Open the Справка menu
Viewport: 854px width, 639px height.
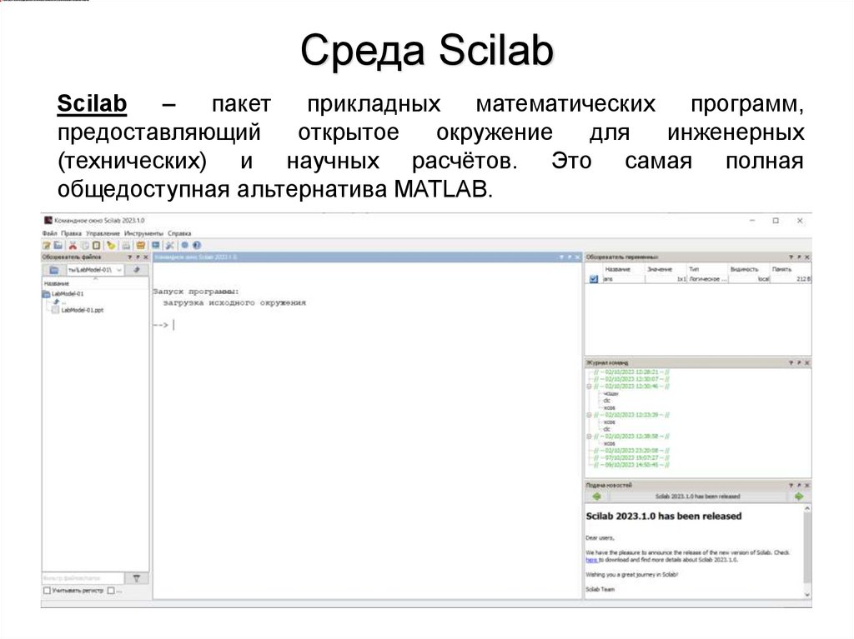point(180,233)
